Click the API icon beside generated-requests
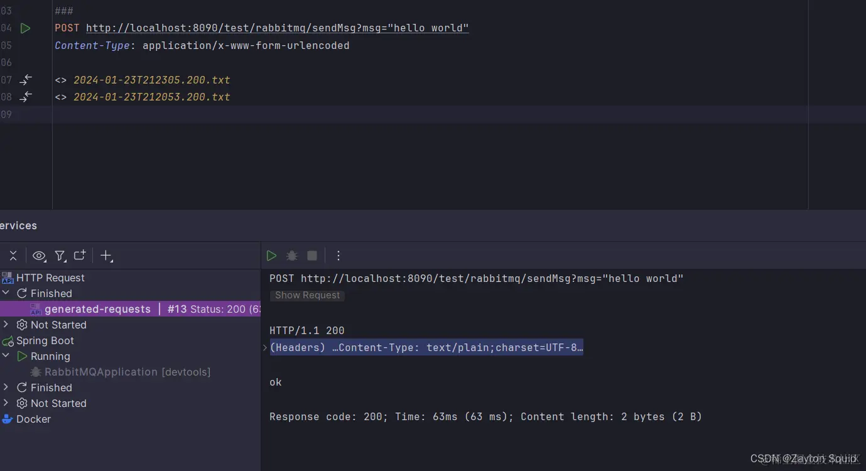This screenshot has width=866, height=471. click(36, 309)
